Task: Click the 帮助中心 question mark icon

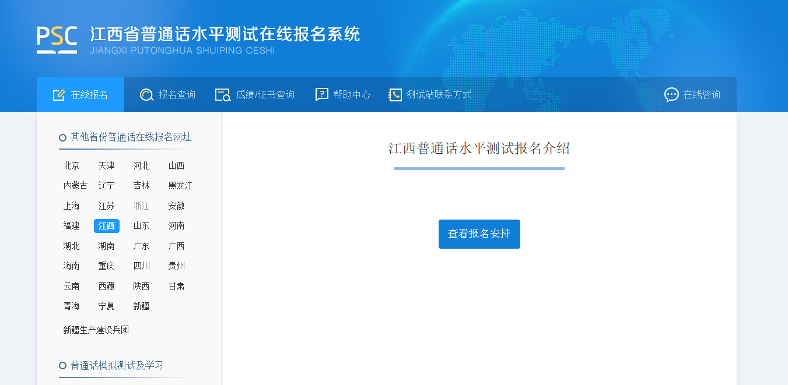Action: tap(321, 95)
